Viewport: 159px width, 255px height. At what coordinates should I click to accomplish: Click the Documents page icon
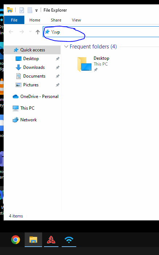[18, 76]
